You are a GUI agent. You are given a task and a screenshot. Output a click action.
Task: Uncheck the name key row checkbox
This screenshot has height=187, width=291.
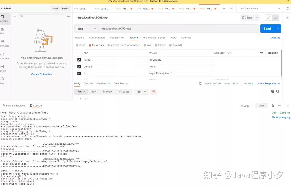coord(79,60)
